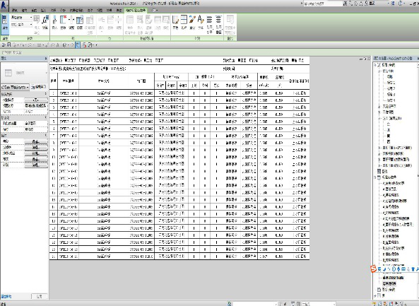Open the Manage ribbon tab
Image resolution: width=419 pixels, height=306 pixels.
[x=110, y=11]
